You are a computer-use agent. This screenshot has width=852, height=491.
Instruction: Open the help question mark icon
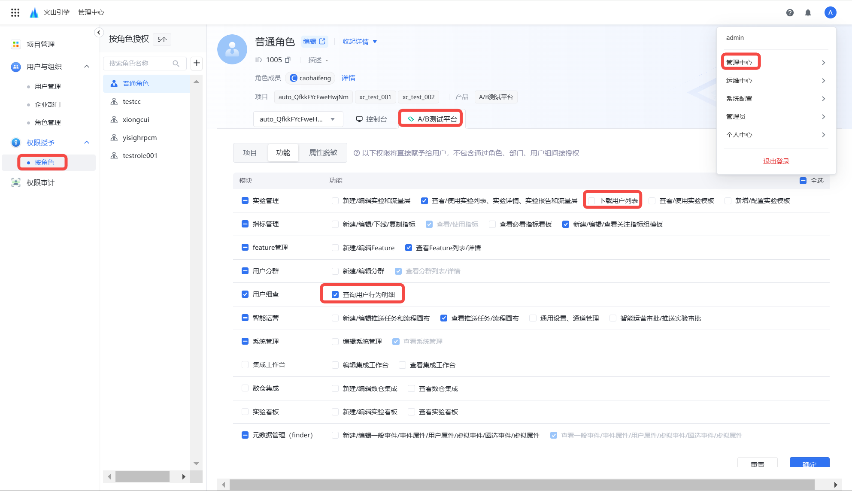point(790,12)
